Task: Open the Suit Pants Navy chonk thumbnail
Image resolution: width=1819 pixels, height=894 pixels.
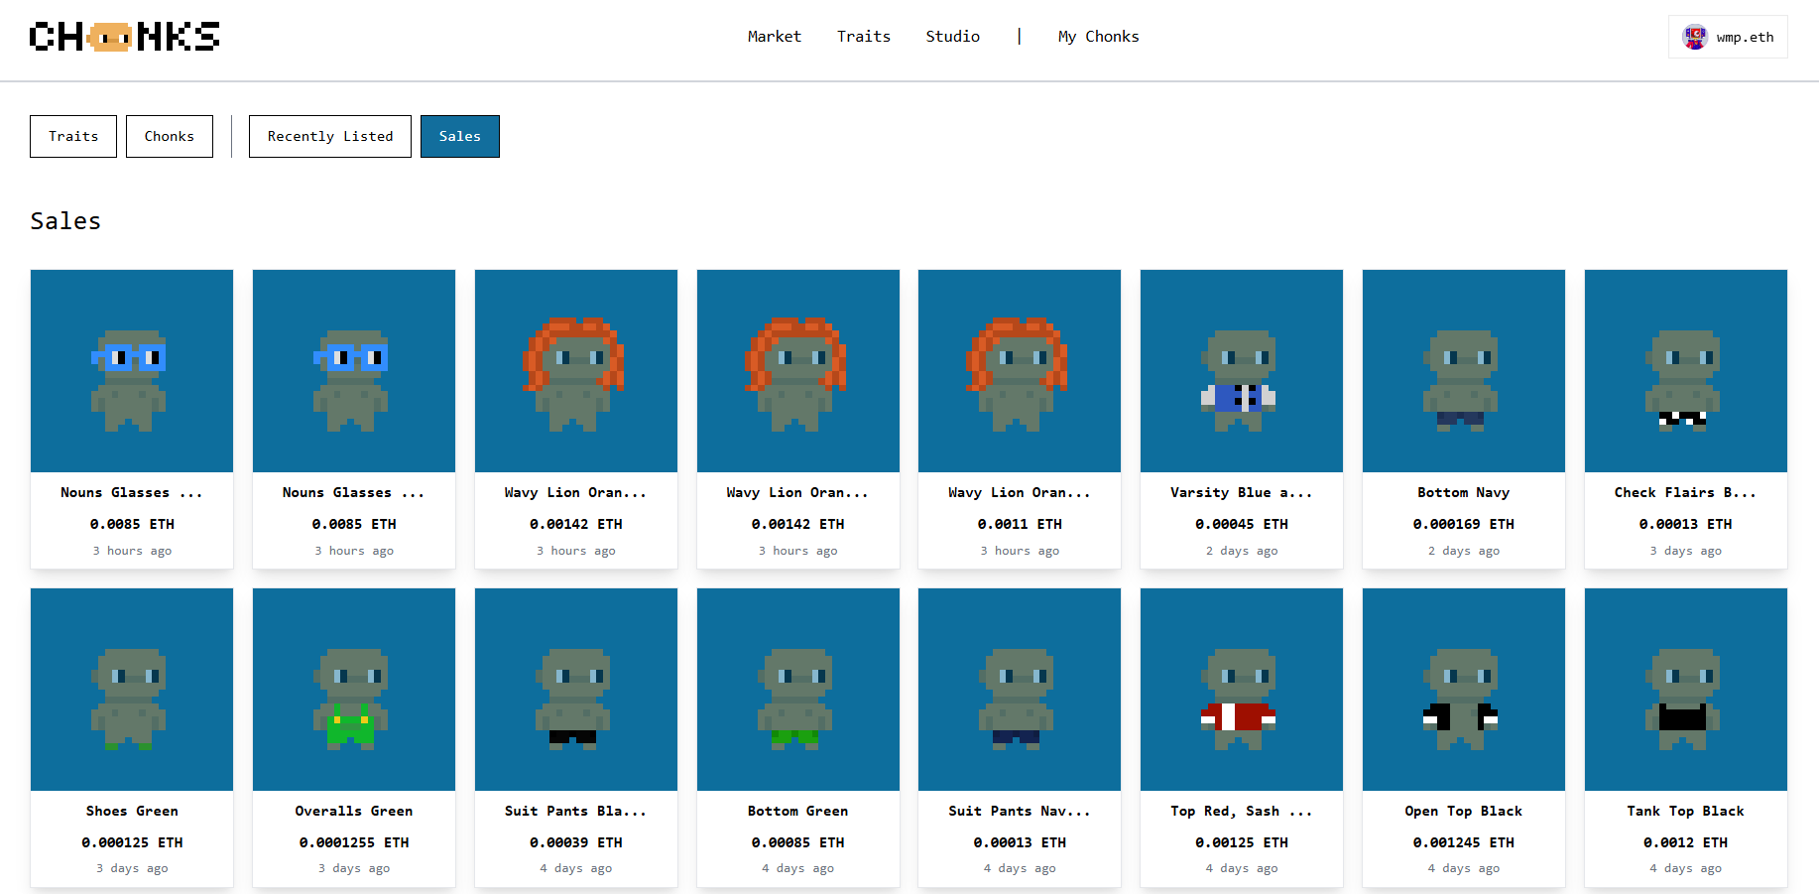Action: [x=1020, y=690]
